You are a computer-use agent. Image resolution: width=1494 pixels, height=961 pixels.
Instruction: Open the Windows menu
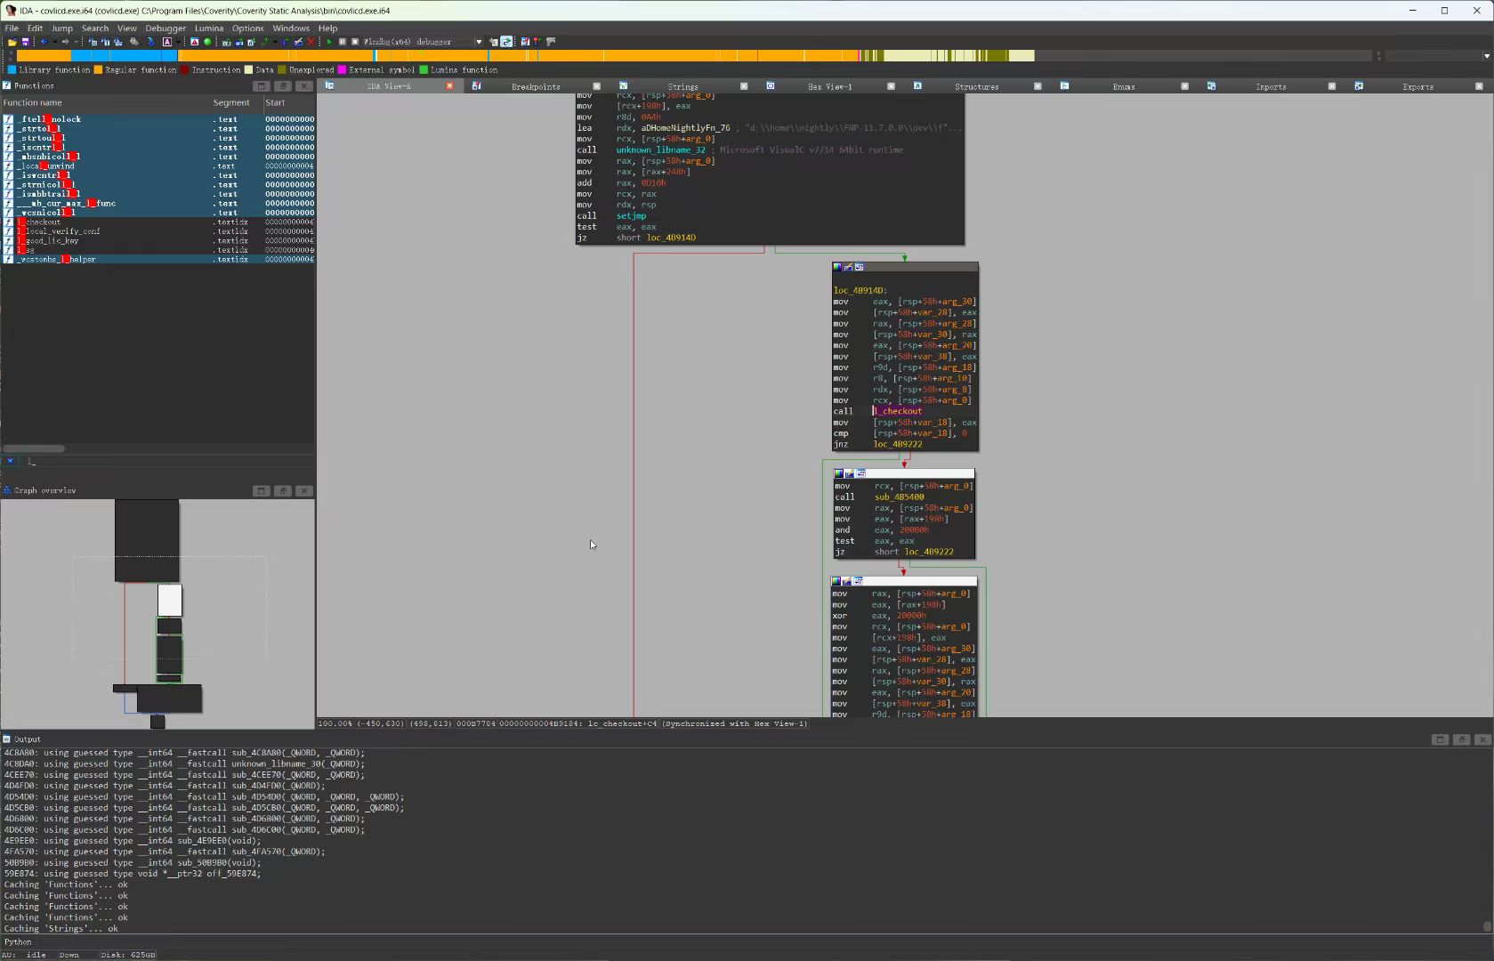coord(291,28)
